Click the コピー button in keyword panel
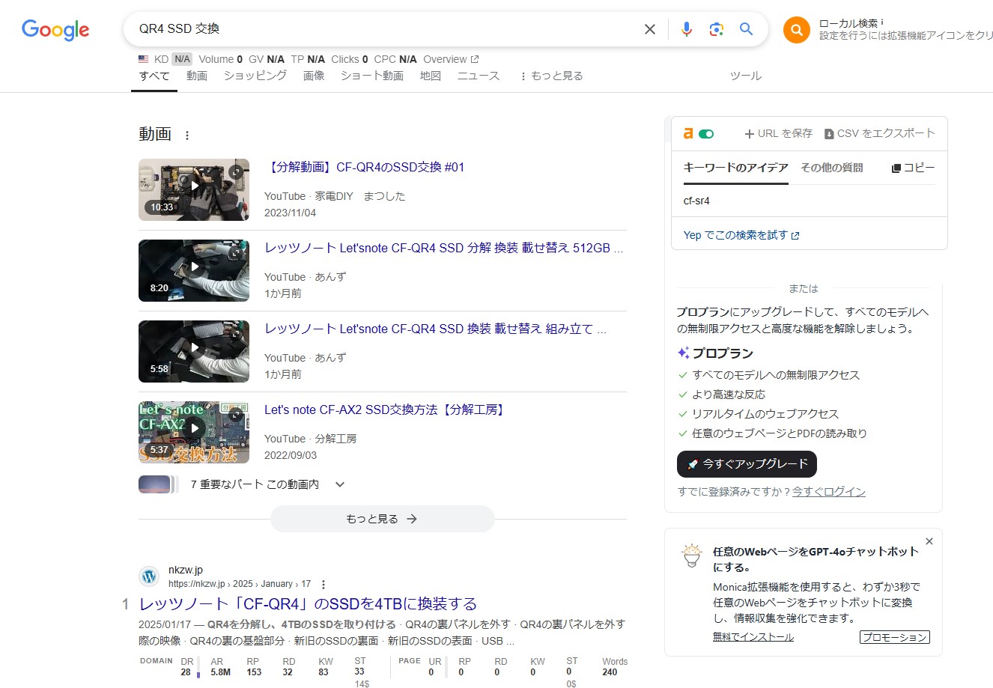This screenshot has height=688, width=993. point(913,168)
